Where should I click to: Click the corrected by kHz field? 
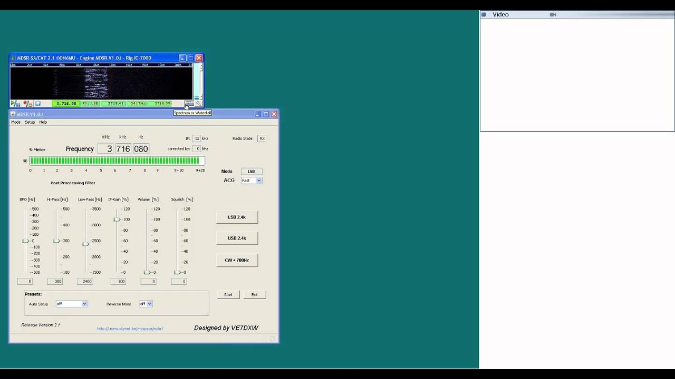click(x=197, y=149)
